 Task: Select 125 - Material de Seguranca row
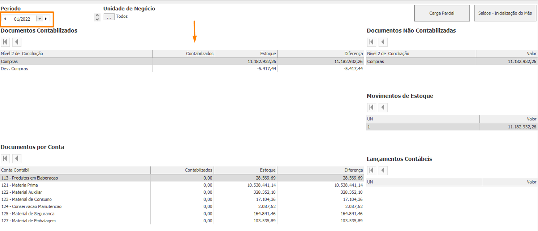182,214
